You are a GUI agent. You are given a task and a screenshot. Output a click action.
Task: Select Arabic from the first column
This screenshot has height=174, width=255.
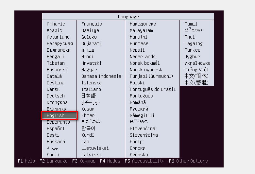[x=54, y=30]
